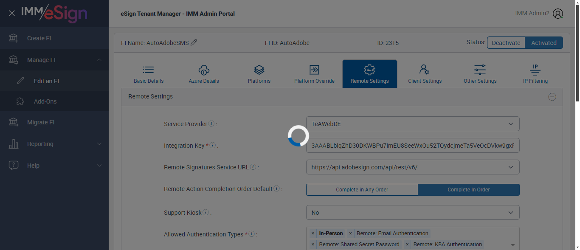Open the Allowed Authentication Types dropdown arrow

[x=513, y=245]
